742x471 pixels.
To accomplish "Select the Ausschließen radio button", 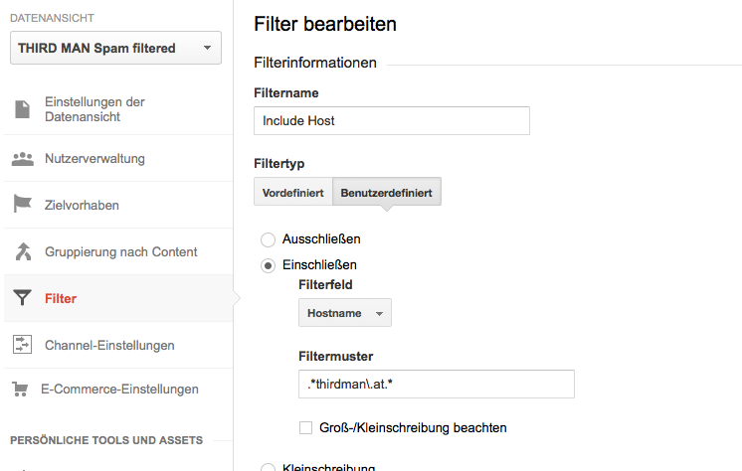I will click(267, 239).
